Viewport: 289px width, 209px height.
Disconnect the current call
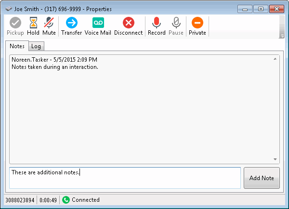128,23
